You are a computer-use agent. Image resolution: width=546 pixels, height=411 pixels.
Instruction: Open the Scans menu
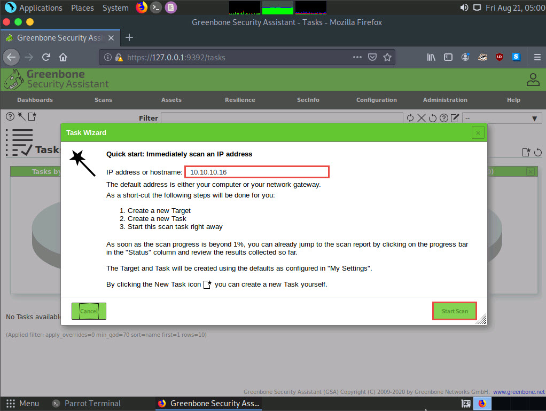[x=104, y=100]
